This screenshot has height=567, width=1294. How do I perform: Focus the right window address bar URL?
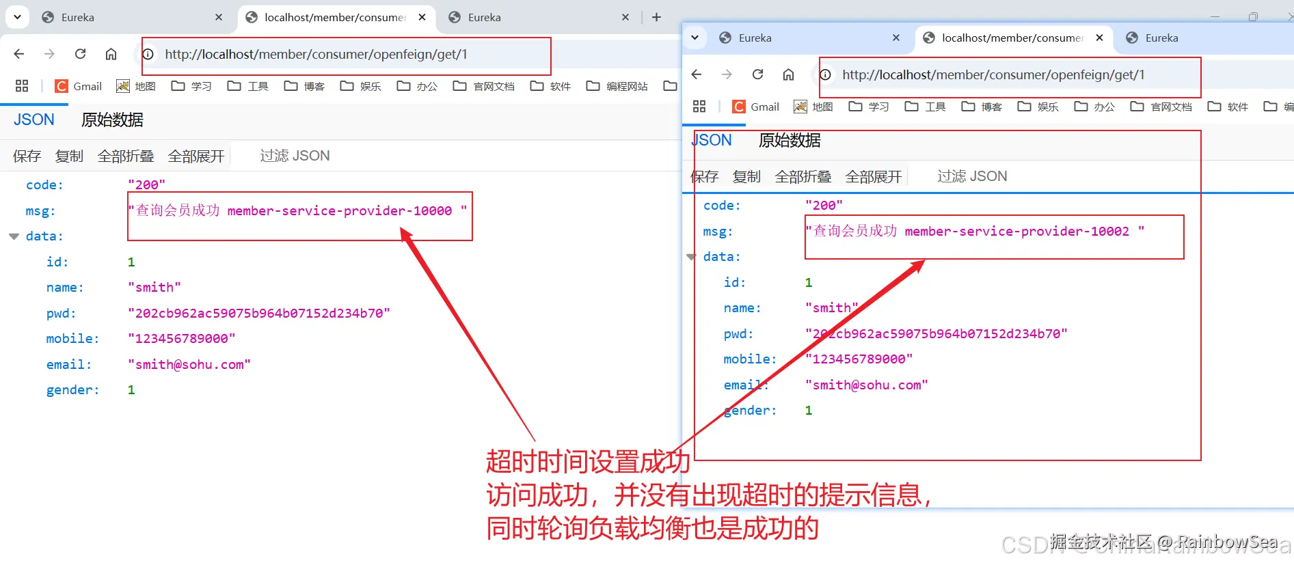coord(993,74)
